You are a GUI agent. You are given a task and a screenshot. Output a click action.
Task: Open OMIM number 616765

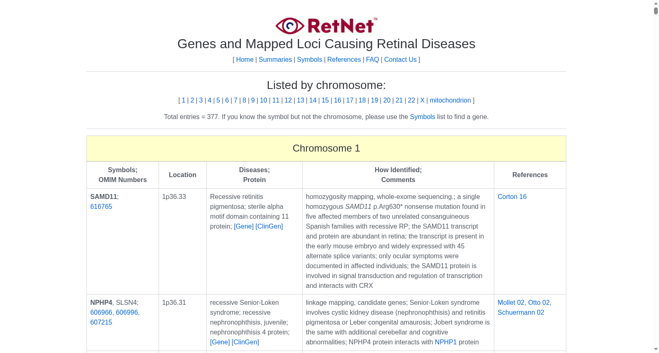(101, 206)
